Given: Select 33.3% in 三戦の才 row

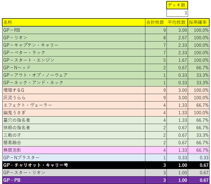Looking at the screenshot, I should (199, 135).
